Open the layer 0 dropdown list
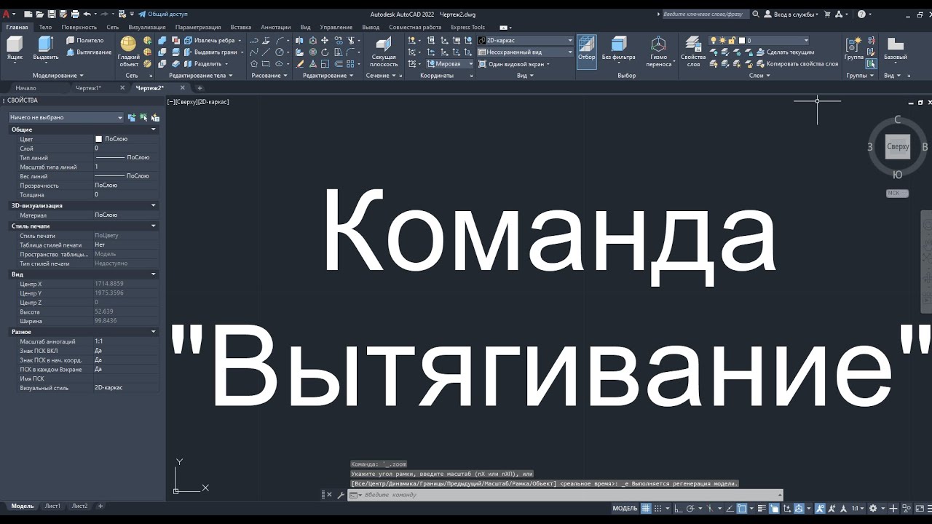The image size is (932, 524). [759, 41]
